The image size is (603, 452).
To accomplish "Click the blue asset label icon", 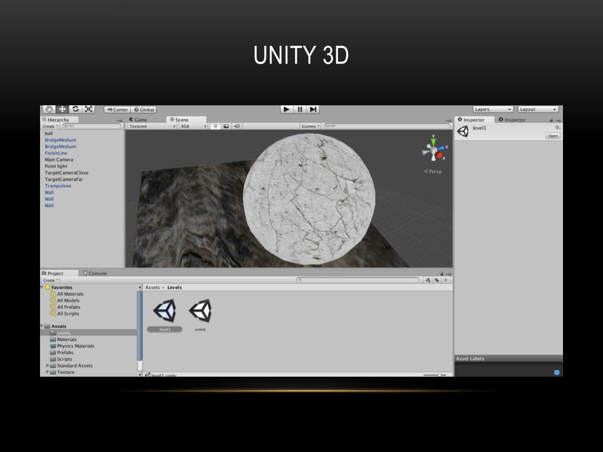I will point(556,373).
